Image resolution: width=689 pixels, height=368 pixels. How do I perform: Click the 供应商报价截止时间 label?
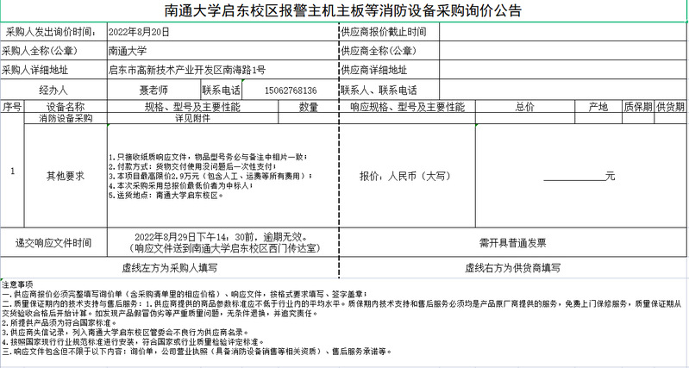pyautogui.click(x=389, y=32)
